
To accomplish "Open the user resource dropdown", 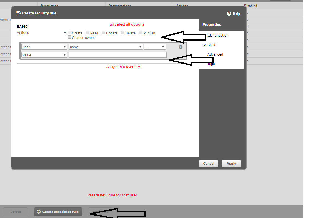I will click(44, 47).
